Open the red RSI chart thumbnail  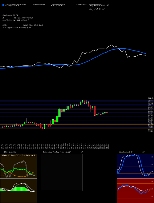pos(135,191)
